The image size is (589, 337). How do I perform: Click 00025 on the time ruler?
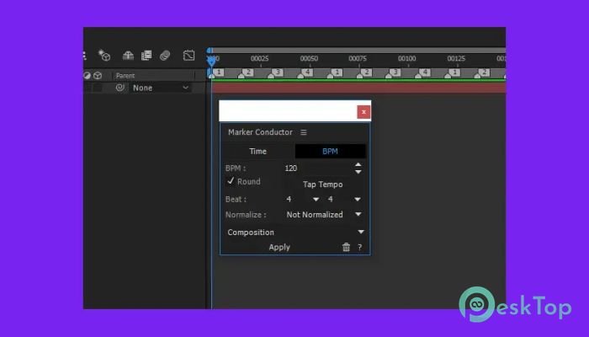pyautogui.click(x=259, y=59)
